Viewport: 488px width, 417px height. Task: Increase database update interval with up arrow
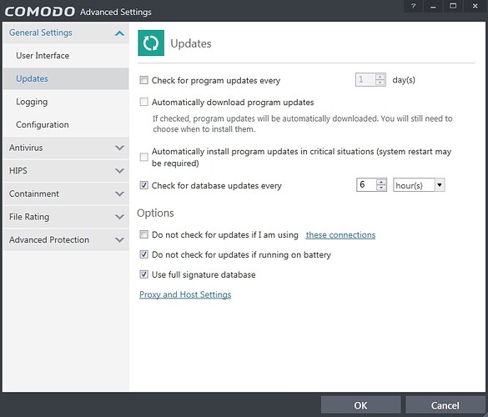[381, 182]
